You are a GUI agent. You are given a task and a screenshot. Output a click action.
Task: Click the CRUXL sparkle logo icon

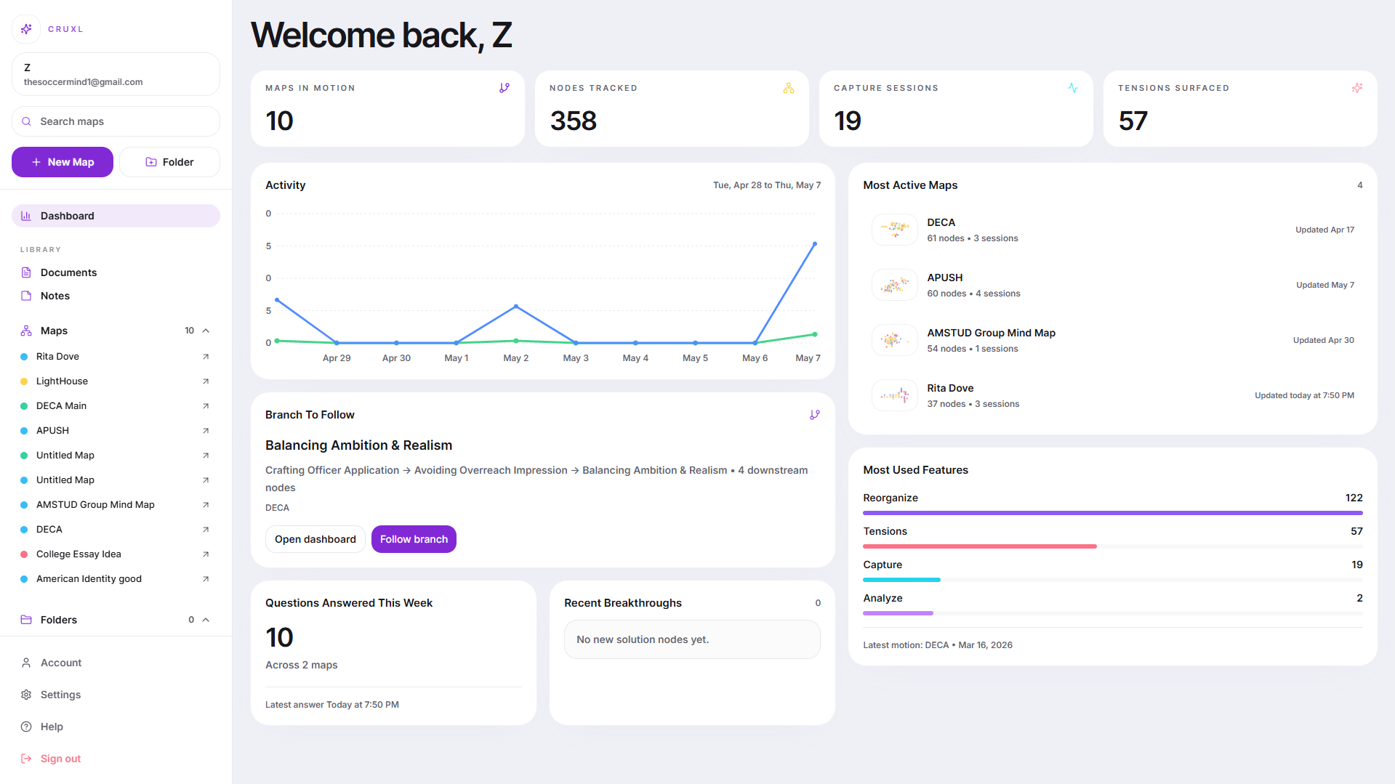[x=26, y=29]
